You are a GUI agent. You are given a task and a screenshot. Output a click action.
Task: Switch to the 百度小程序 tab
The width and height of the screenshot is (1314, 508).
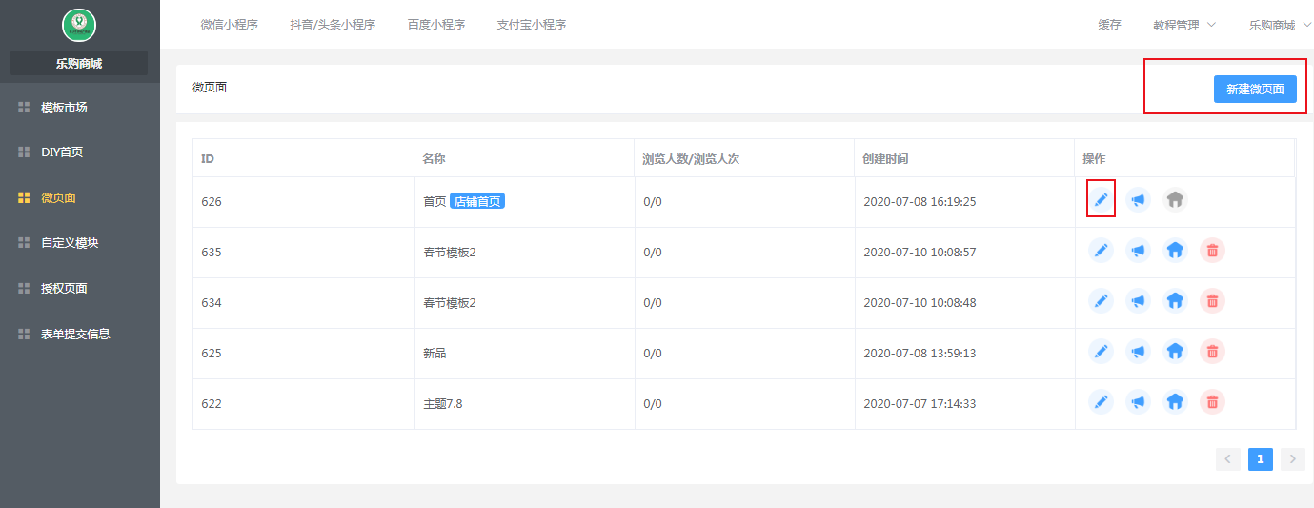436,25
